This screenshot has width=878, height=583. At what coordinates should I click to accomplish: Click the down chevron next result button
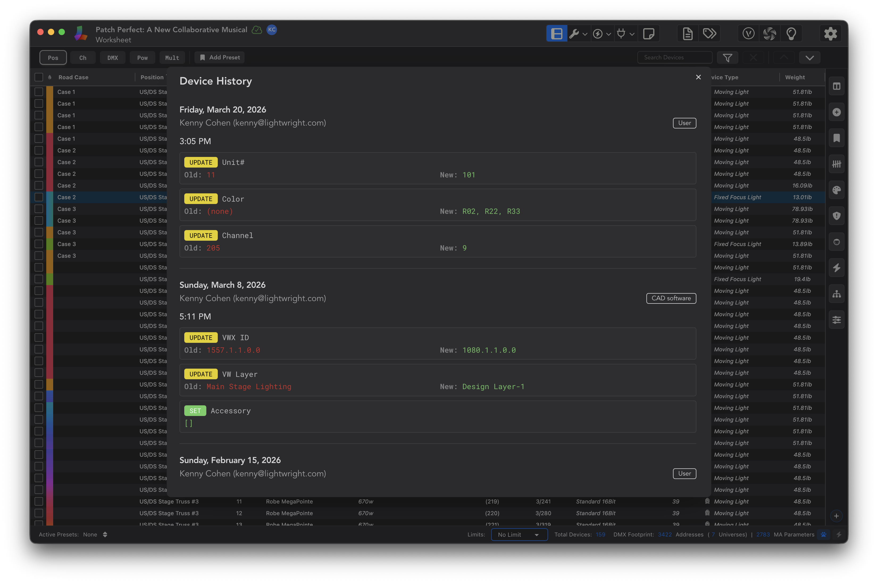click(x=810, y=58)
